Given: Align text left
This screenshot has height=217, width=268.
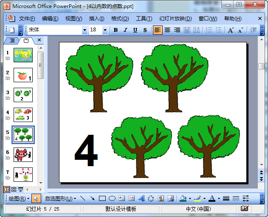Looking at the screenshot, I should point(158,30).
